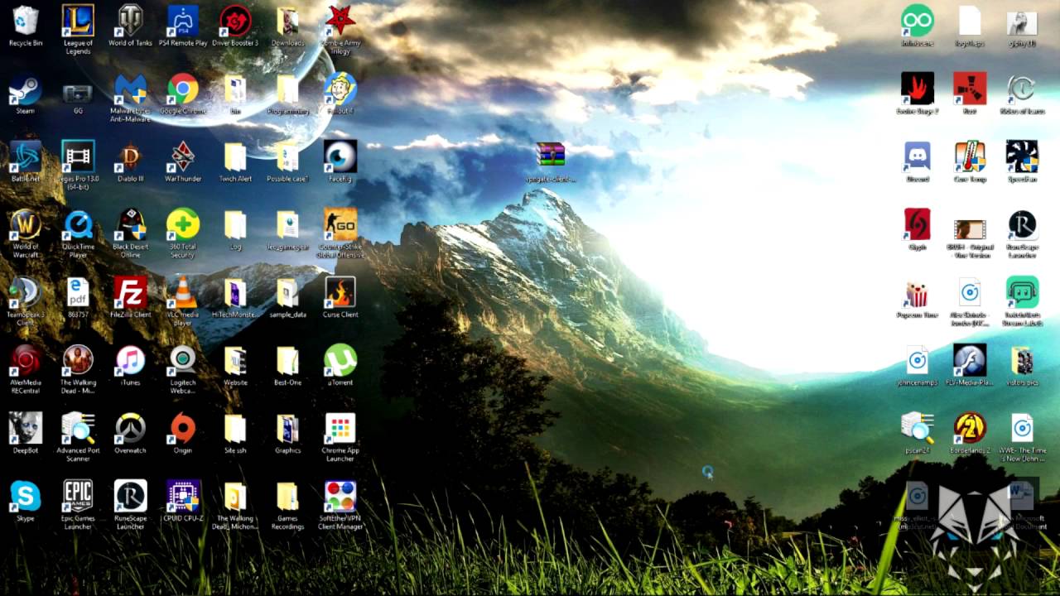Screen dimensions: 1060x596
Task: Open the Logitech Webcam shortcut
Action: tap(183, 360)
